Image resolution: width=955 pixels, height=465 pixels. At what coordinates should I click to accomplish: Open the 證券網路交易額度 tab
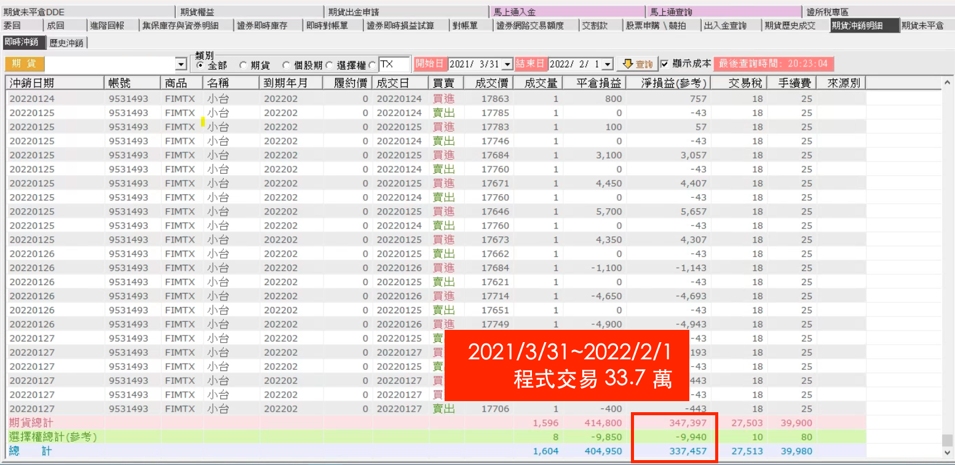tap(536, 25)
